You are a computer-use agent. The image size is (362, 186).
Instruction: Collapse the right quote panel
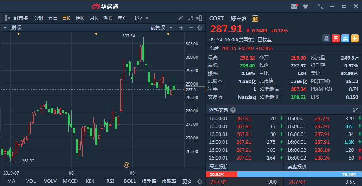199,18
